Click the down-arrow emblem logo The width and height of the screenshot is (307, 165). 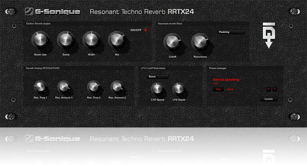[269, 35]
